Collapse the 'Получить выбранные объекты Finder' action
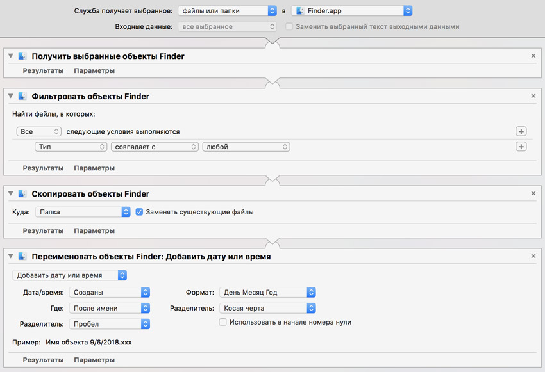This screenshot has width=545, height=372. [x=11, y=56]
